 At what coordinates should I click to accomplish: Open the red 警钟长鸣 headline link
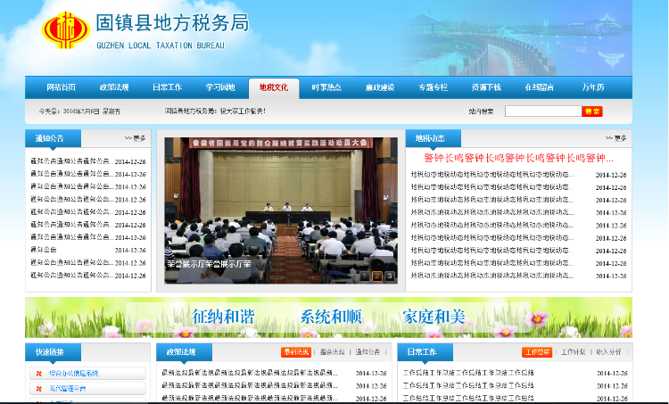tap(519, 158)
